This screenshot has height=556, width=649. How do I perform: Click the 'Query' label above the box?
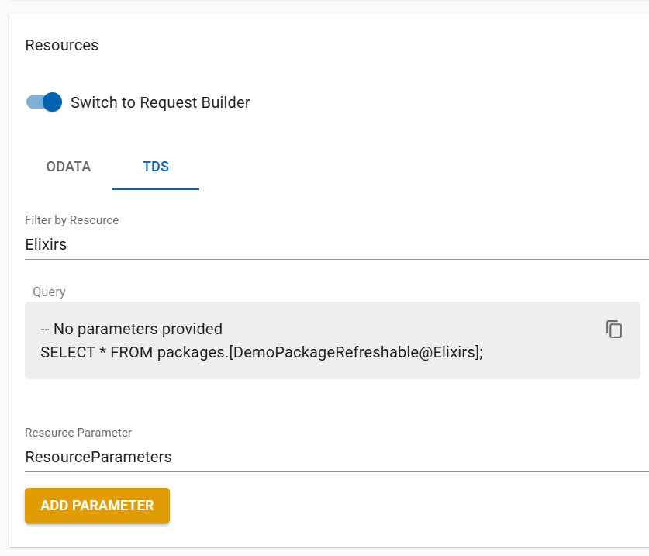pos(49,292)
